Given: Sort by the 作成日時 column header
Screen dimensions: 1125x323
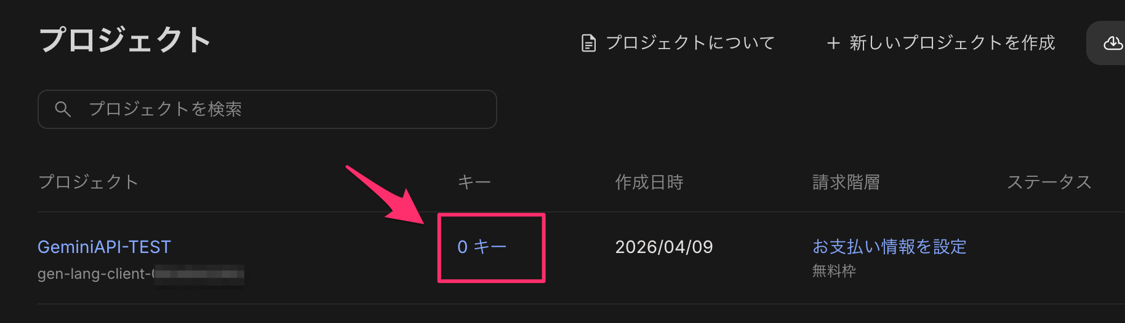Looking at the screenshot, I should pyautogui.click(x=649, y=182).
